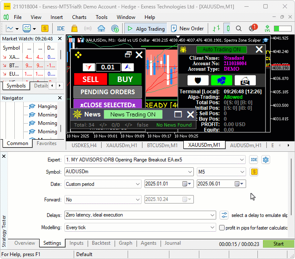
Task: Click the red down arrow lot decrease
Action: tap(89, 67)
